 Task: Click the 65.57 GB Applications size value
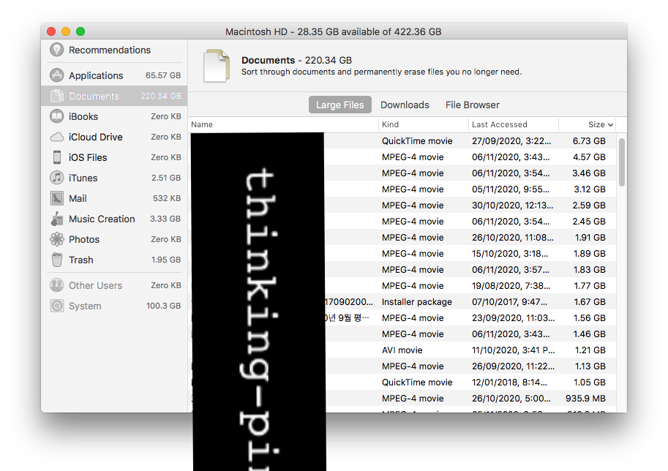point(163,75)
